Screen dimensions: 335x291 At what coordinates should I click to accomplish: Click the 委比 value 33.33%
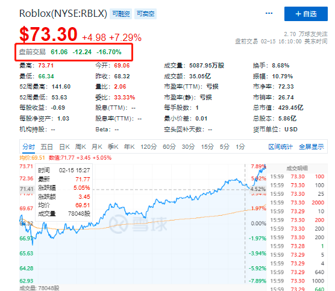[125, 98]
